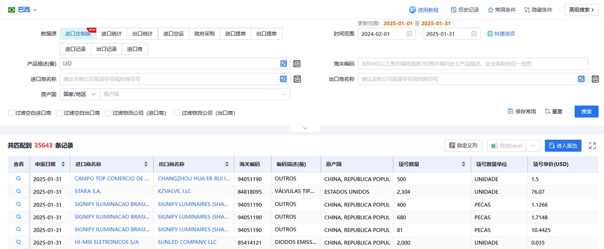Open calendar icon of the start date
The width and height of the screenshot is (604, 249).
409,34
